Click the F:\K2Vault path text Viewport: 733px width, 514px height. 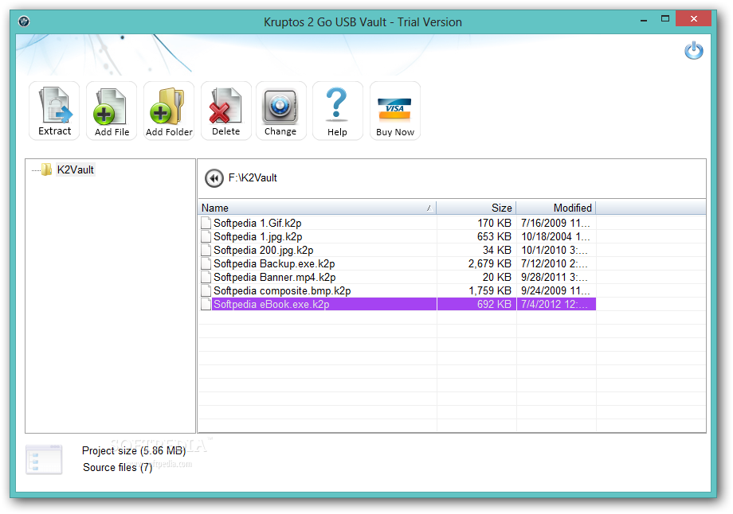click(x=253, y=178)
